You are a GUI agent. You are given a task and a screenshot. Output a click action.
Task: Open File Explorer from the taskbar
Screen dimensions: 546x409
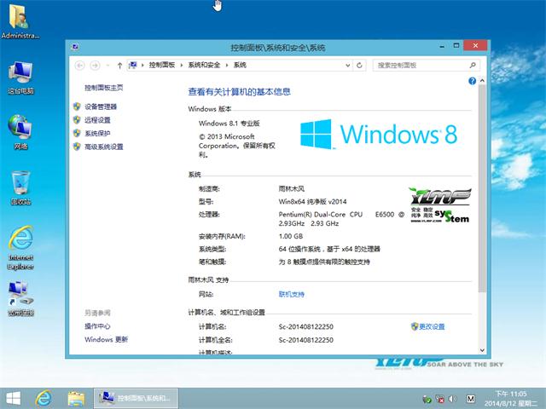[75, 397]
